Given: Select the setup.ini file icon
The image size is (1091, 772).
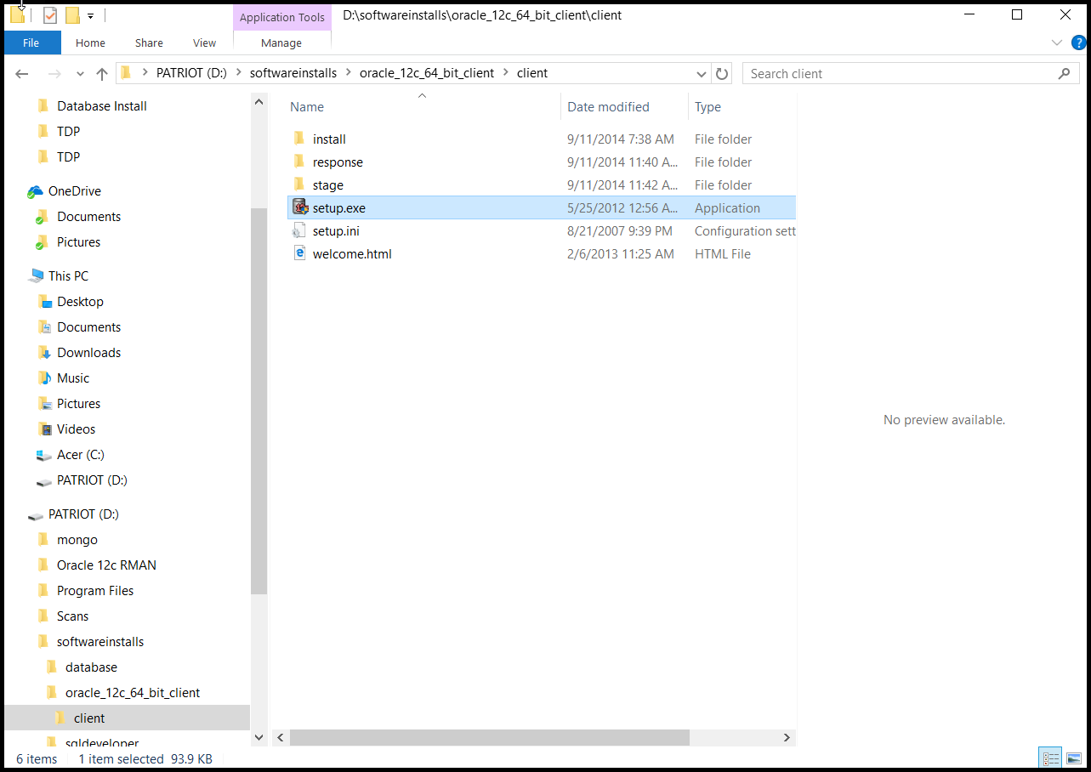Looking at the screenshot, I should pyautogui.click(x=299, y=230).
